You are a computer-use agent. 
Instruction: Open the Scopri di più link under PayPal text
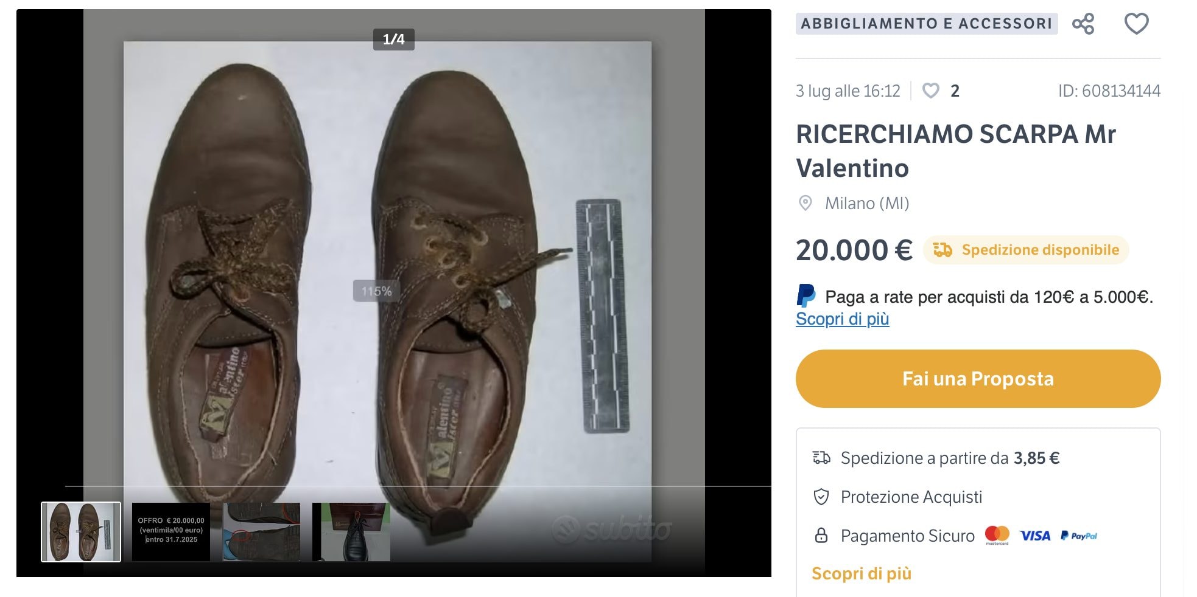pyautogui.click(x=843, y=319)
